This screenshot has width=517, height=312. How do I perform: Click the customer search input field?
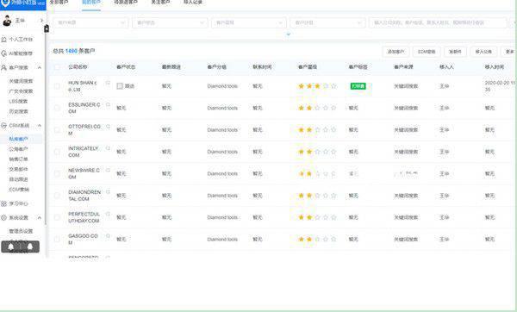click(438, 22)
